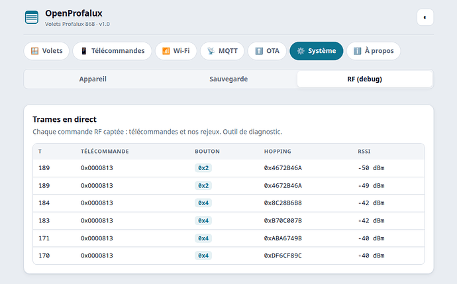Switch to the Appareil sub-tab
This screenshot has height=284, width=457.
tap(93, 79)
